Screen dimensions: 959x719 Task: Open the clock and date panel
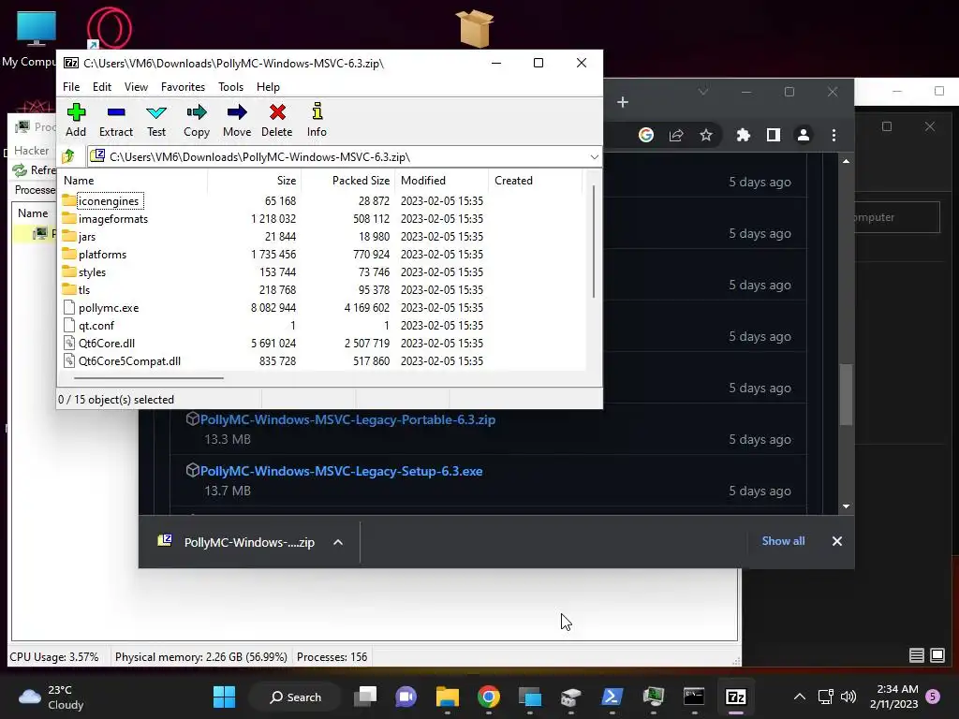pyautogui.click(x=893, y=697)
